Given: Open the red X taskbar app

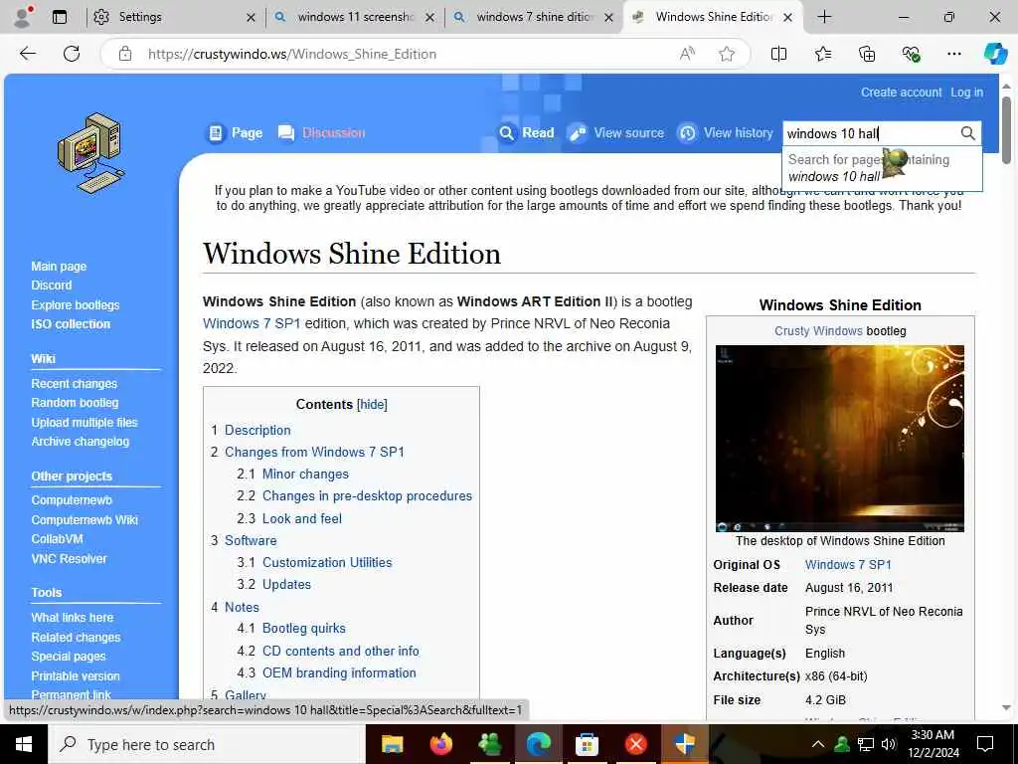Looking at the screenshot, I should [x=635, y=744].
